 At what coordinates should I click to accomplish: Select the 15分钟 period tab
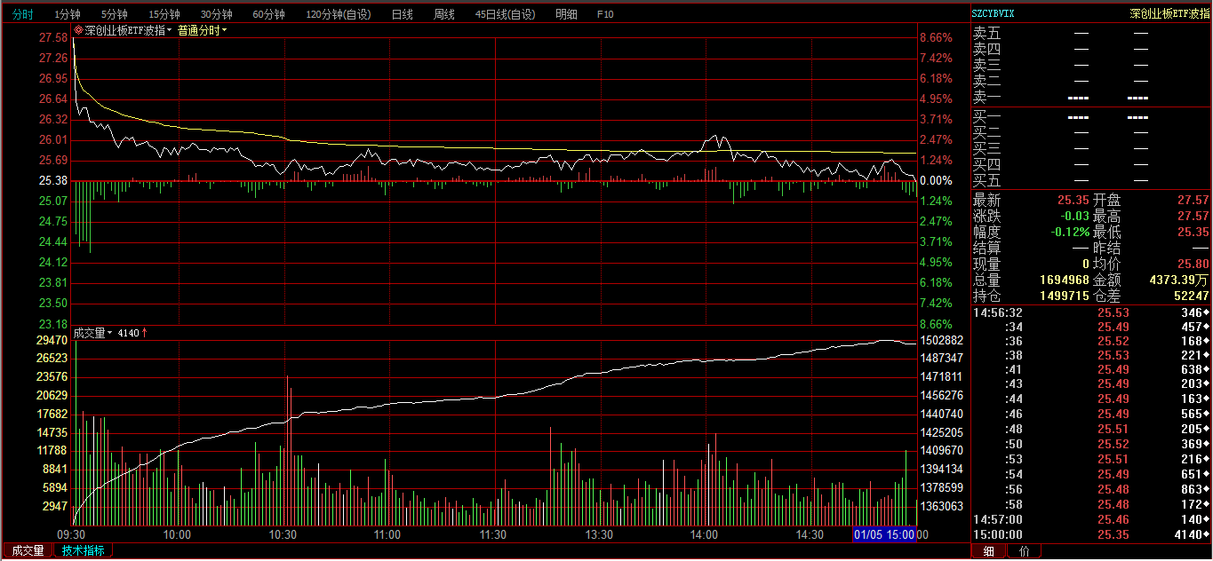164,14
